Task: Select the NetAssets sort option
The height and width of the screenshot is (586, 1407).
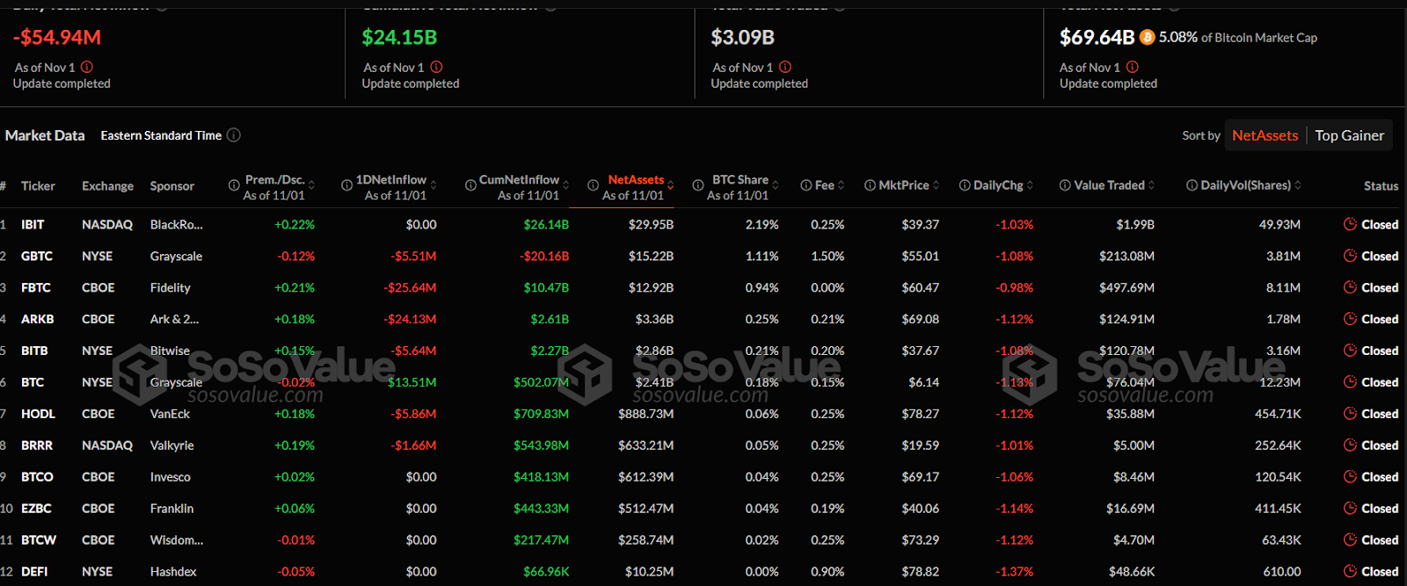Action: click(x=1265, y=135)
